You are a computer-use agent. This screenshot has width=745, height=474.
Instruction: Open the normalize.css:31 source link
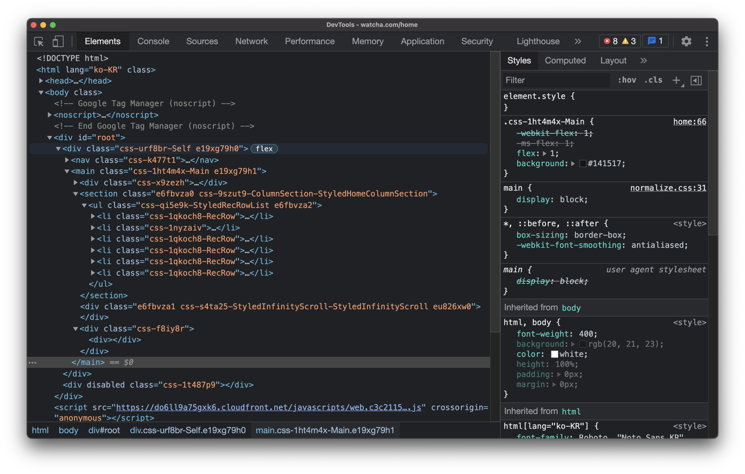pos(668,188)
